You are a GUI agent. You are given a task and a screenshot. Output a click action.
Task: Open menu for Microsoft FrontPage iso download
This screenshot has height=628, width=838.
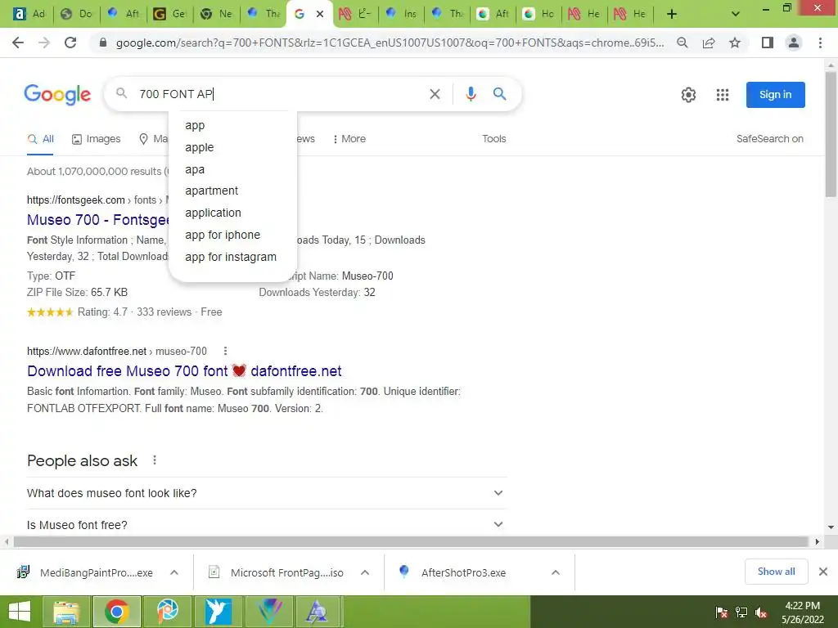(365, 572)
